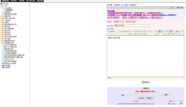
Task: Insert a numbered list via toolbar icon
Action: tap(148, 31)
